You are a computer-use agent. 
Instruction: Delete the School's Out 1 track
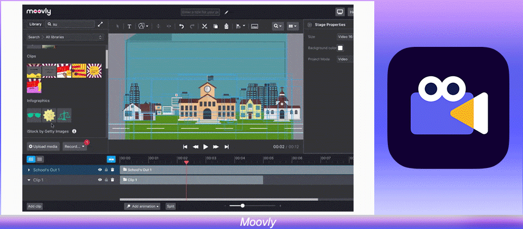pos(112,170)
